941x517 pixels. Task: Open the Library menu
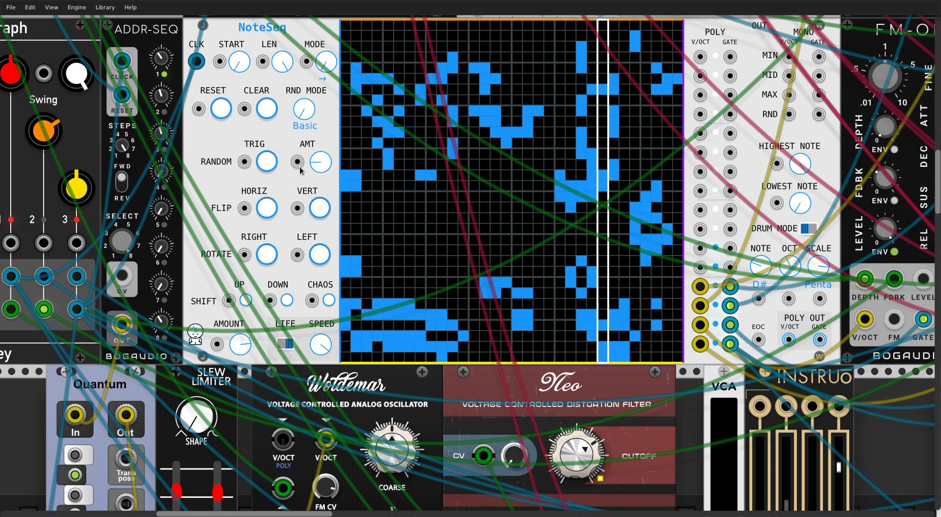105,7
